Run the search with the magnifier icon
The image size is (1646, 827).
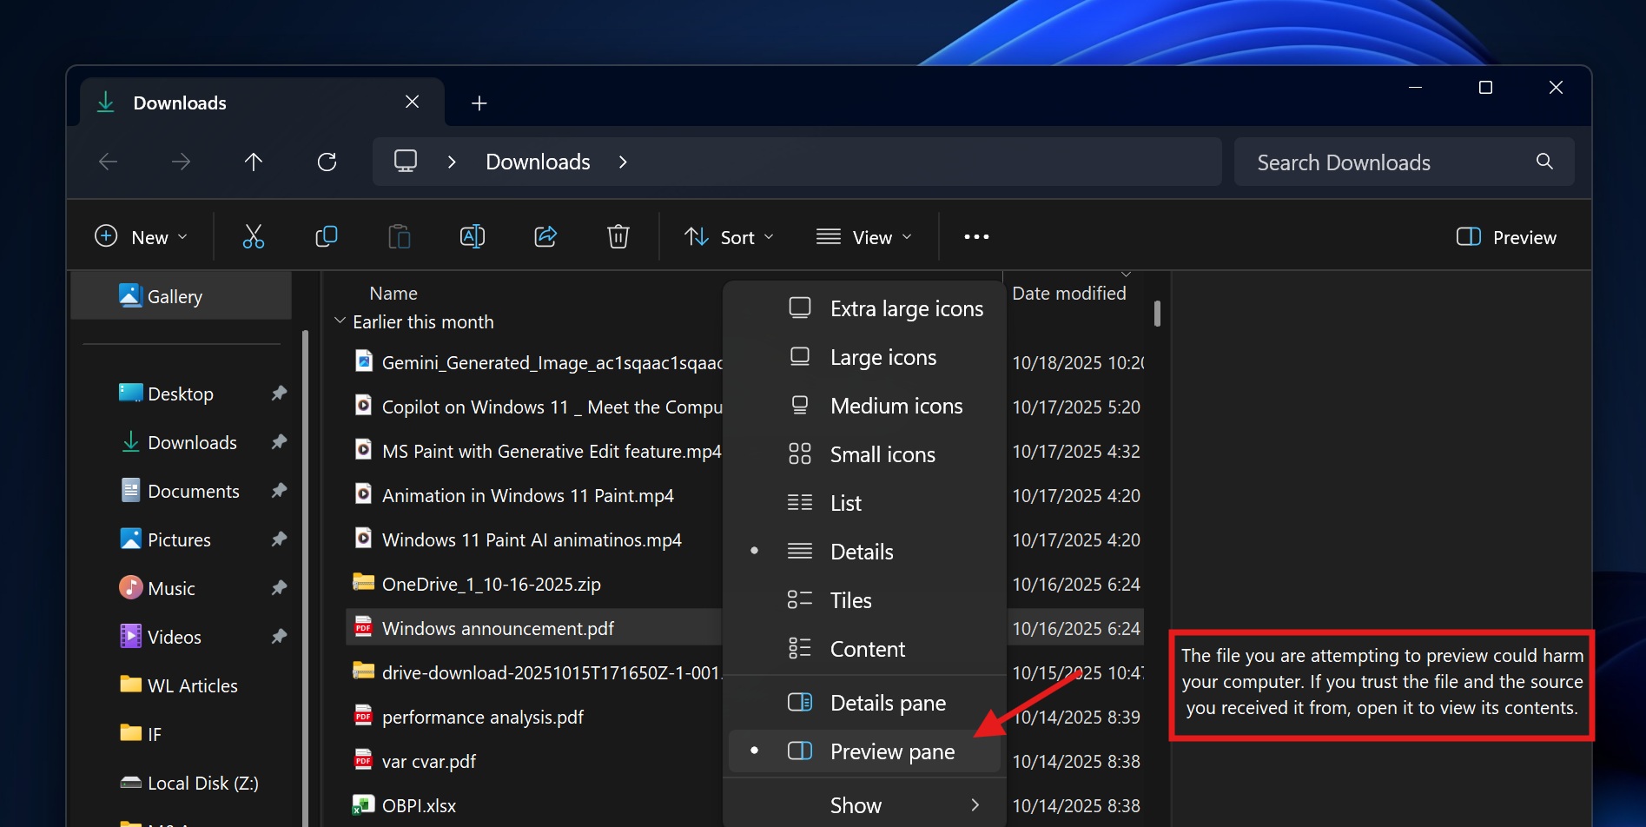(x=1544, y=162)
